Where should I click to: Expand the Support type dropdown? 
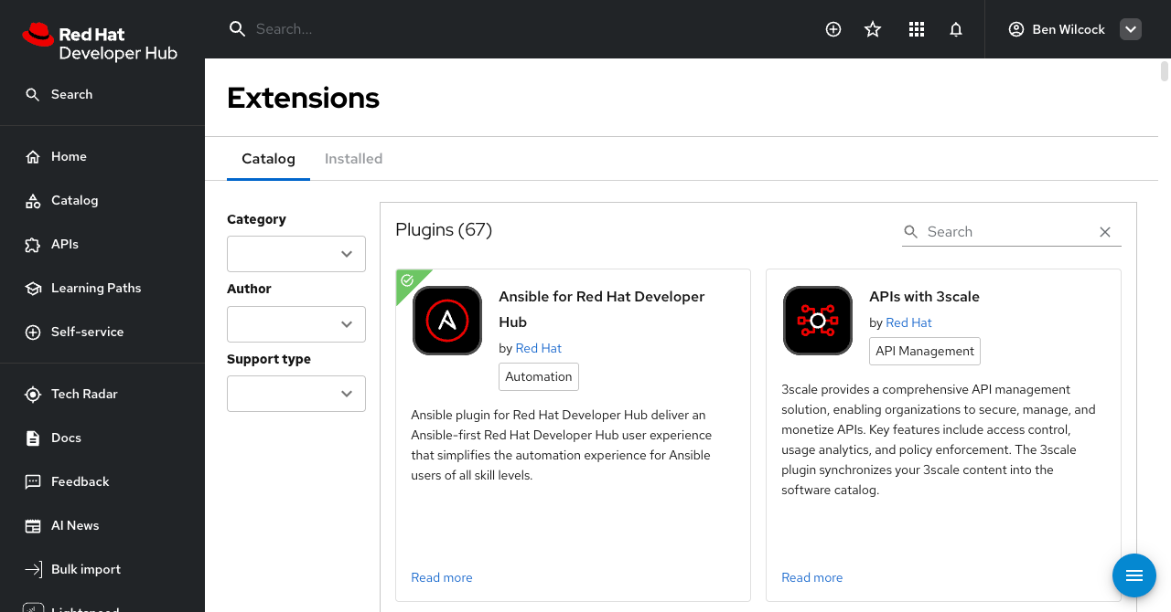296,394
